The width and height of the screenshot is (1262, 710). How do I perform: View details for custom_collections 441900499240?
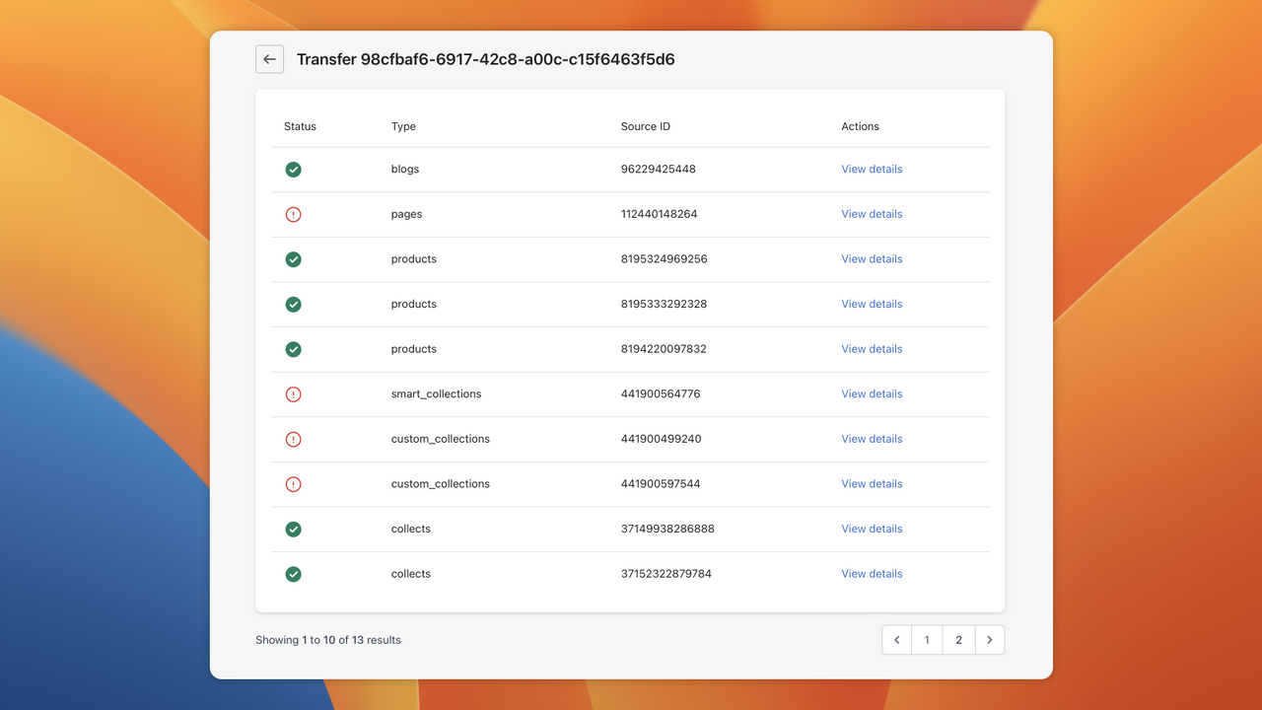(872, 439)
